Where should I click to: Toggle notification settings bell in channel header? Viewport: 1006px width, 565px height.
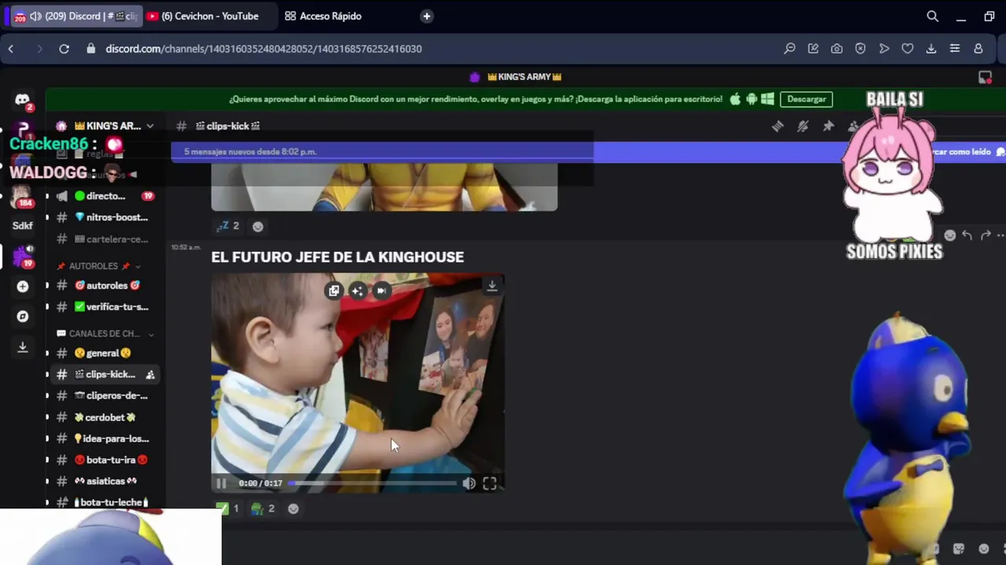[802, 126]
